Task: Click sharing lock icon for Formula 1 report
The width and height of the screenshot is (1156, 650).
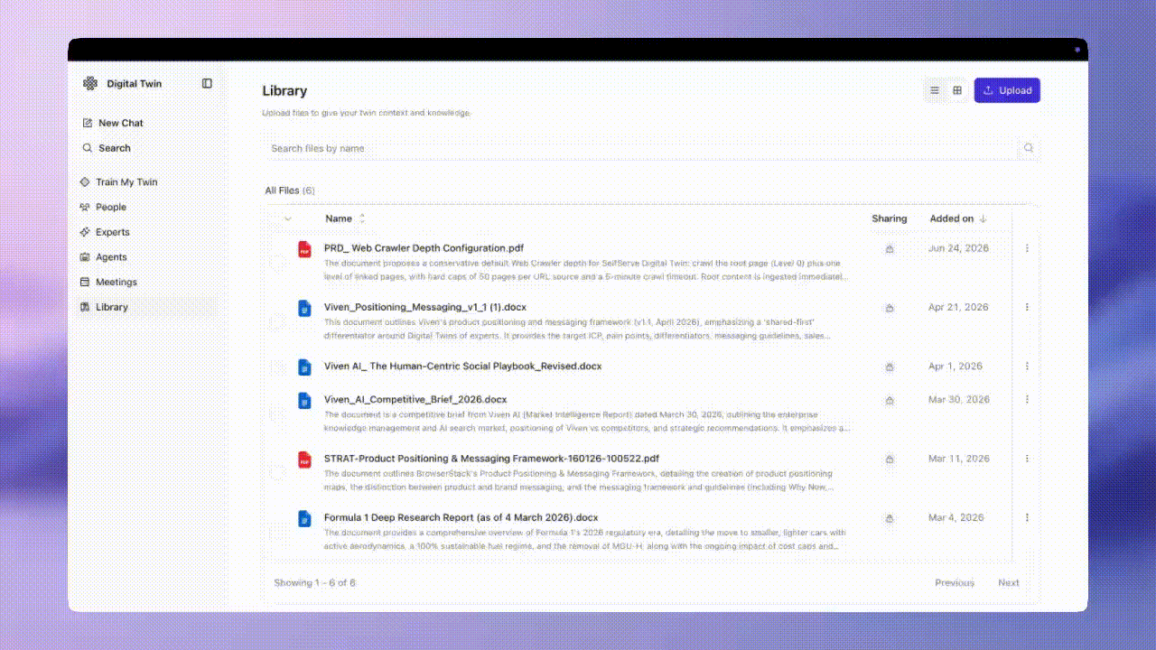Action: 890,518
